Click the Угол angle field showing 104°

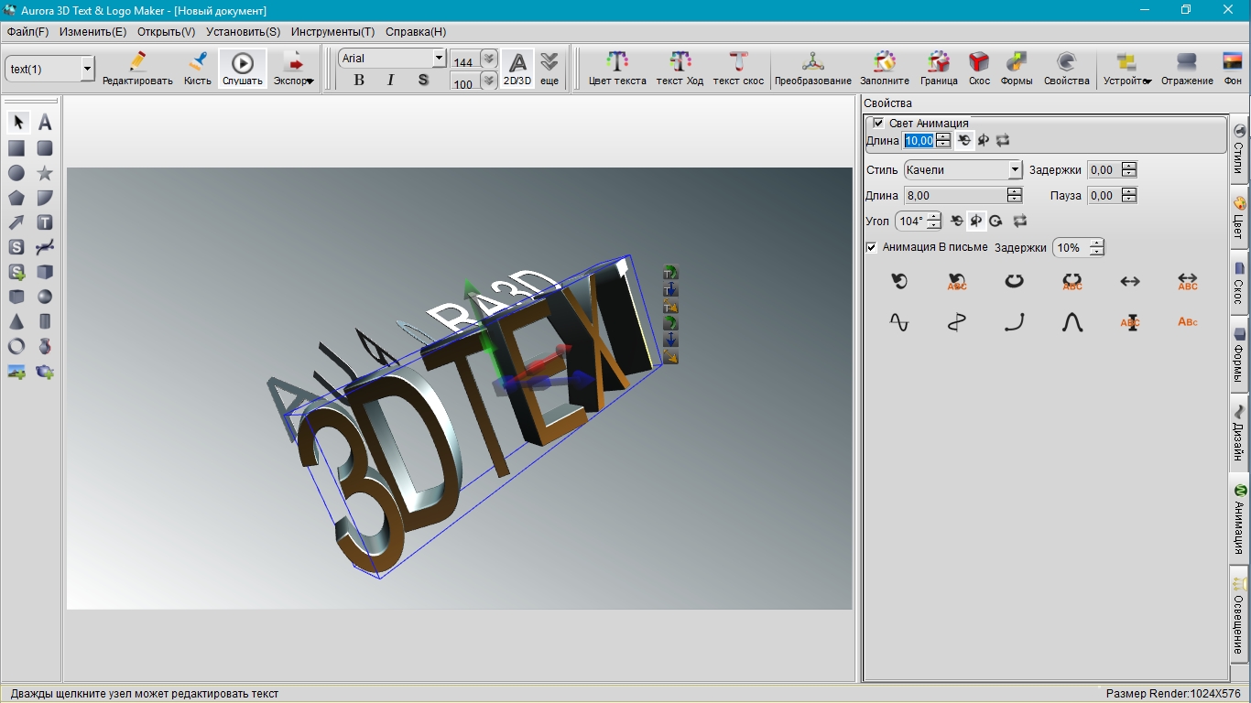(x=911, y=222)
